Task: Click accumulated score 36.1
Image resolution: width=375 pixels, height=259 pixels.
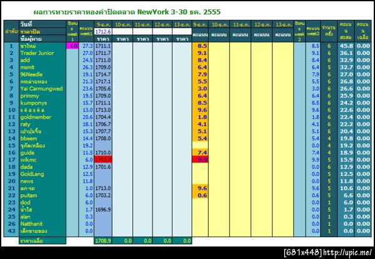Action: pyautogui.click(x=346, y=53)
